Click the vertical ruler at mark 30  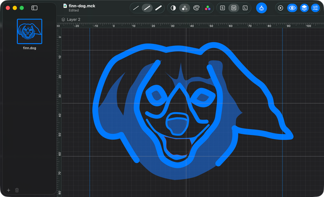tap(60, 96)
